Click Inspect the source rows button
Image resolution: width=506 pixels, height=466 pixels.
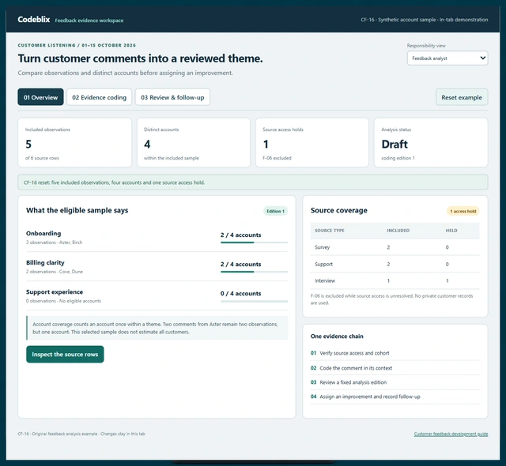coord(65,354)
